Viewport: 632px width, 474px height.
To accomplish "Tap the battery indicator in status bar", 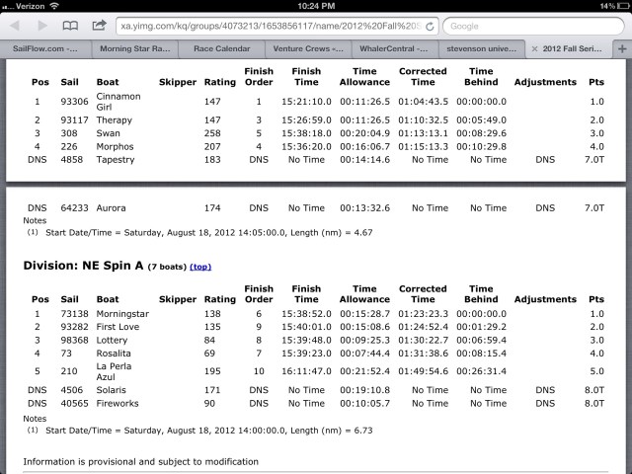I will 617,6.
